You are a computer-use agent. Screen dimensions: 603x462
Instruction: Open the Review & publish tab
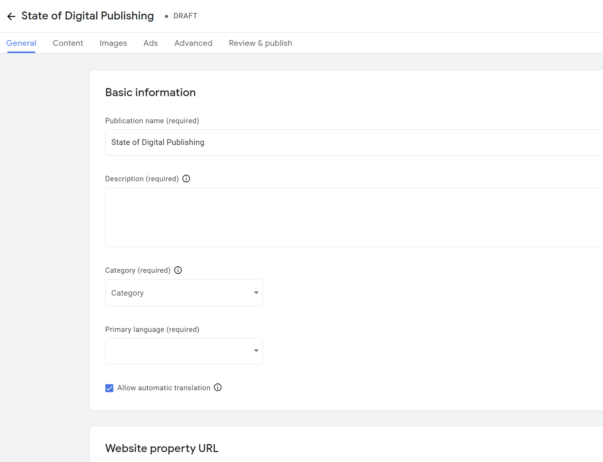click(x=260, y=43)
